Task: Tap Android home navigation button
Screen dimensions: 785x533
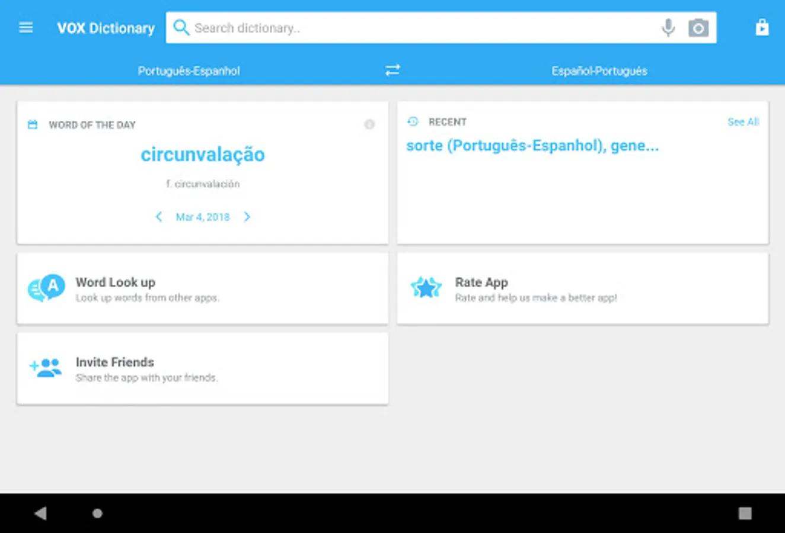Action: pyautogui.click(x=98, y=513)
